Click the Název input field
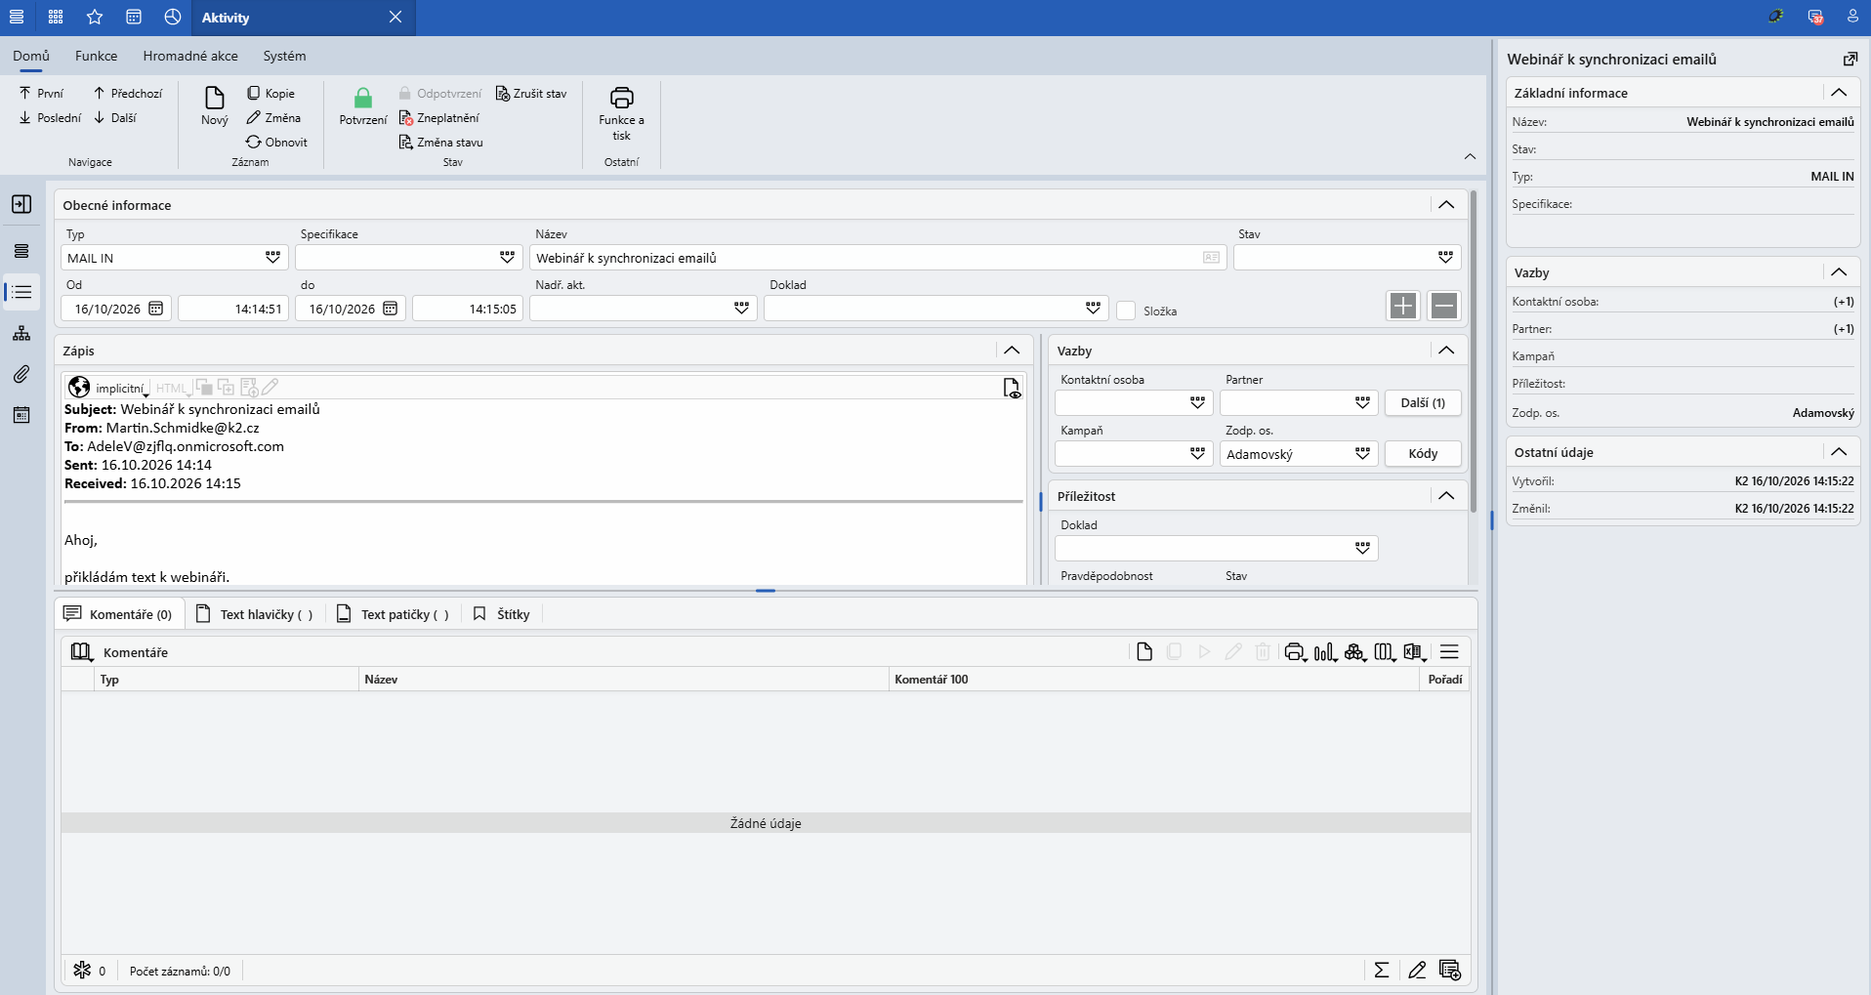 click(877, 258)
